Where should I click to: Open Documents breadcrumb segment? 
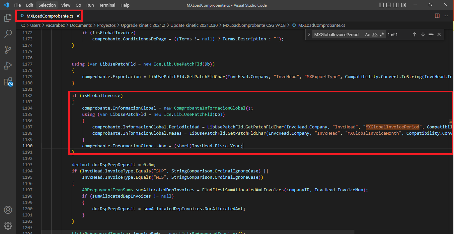tap(81, 25)
